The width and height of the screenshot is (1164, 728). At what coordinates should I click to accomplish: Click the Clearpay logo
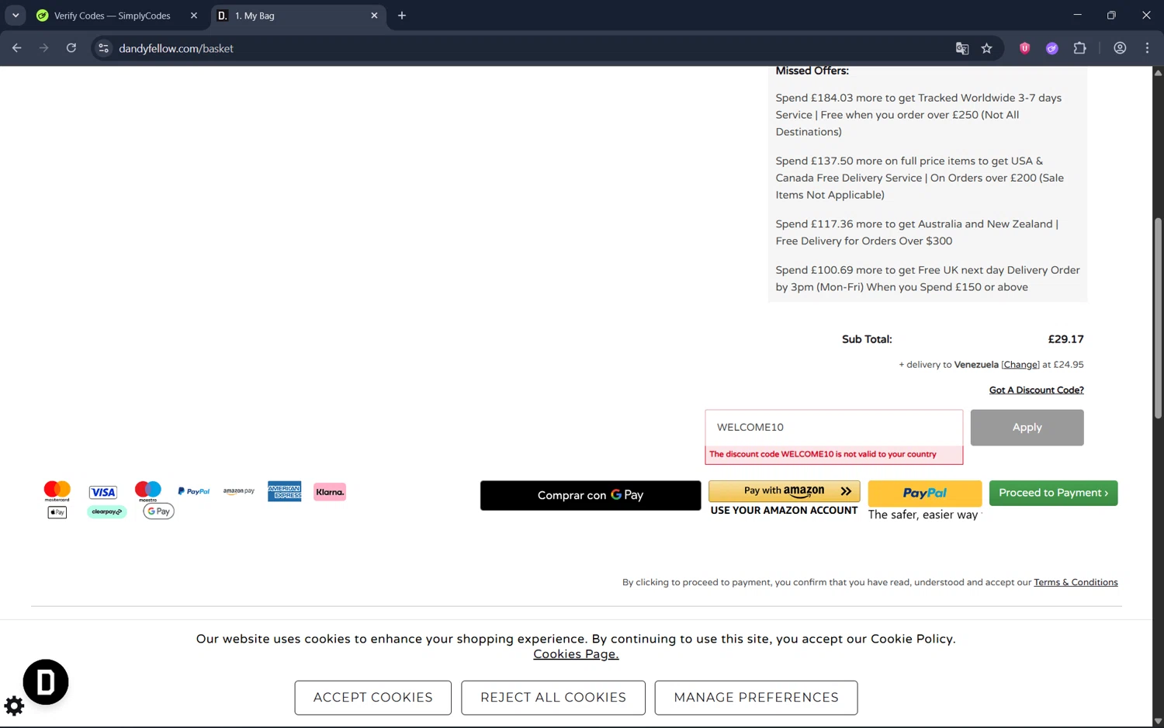(x=106, y=511)
